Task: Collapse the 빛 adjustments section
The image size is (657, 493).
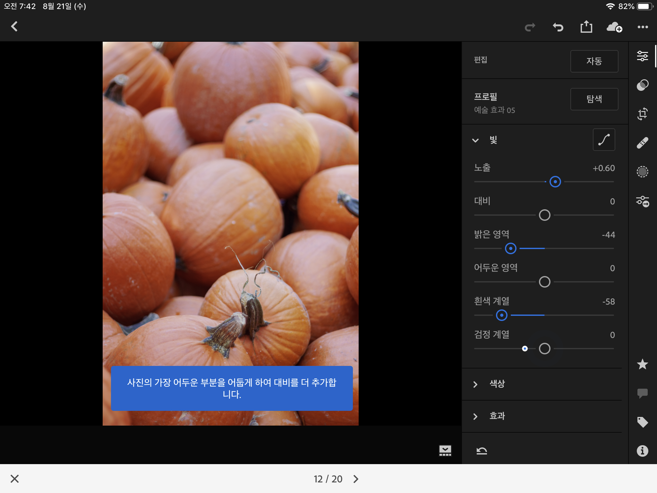Action: (x=476, y=140)
